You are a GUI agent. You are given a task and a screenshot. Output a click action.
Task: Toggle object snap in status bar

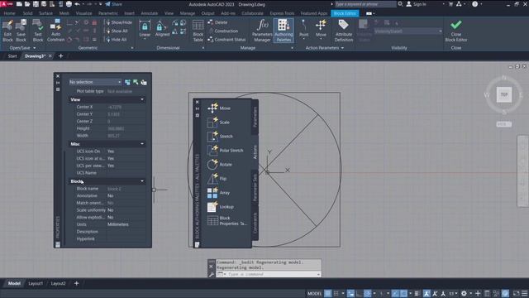(x=403, y=294)
